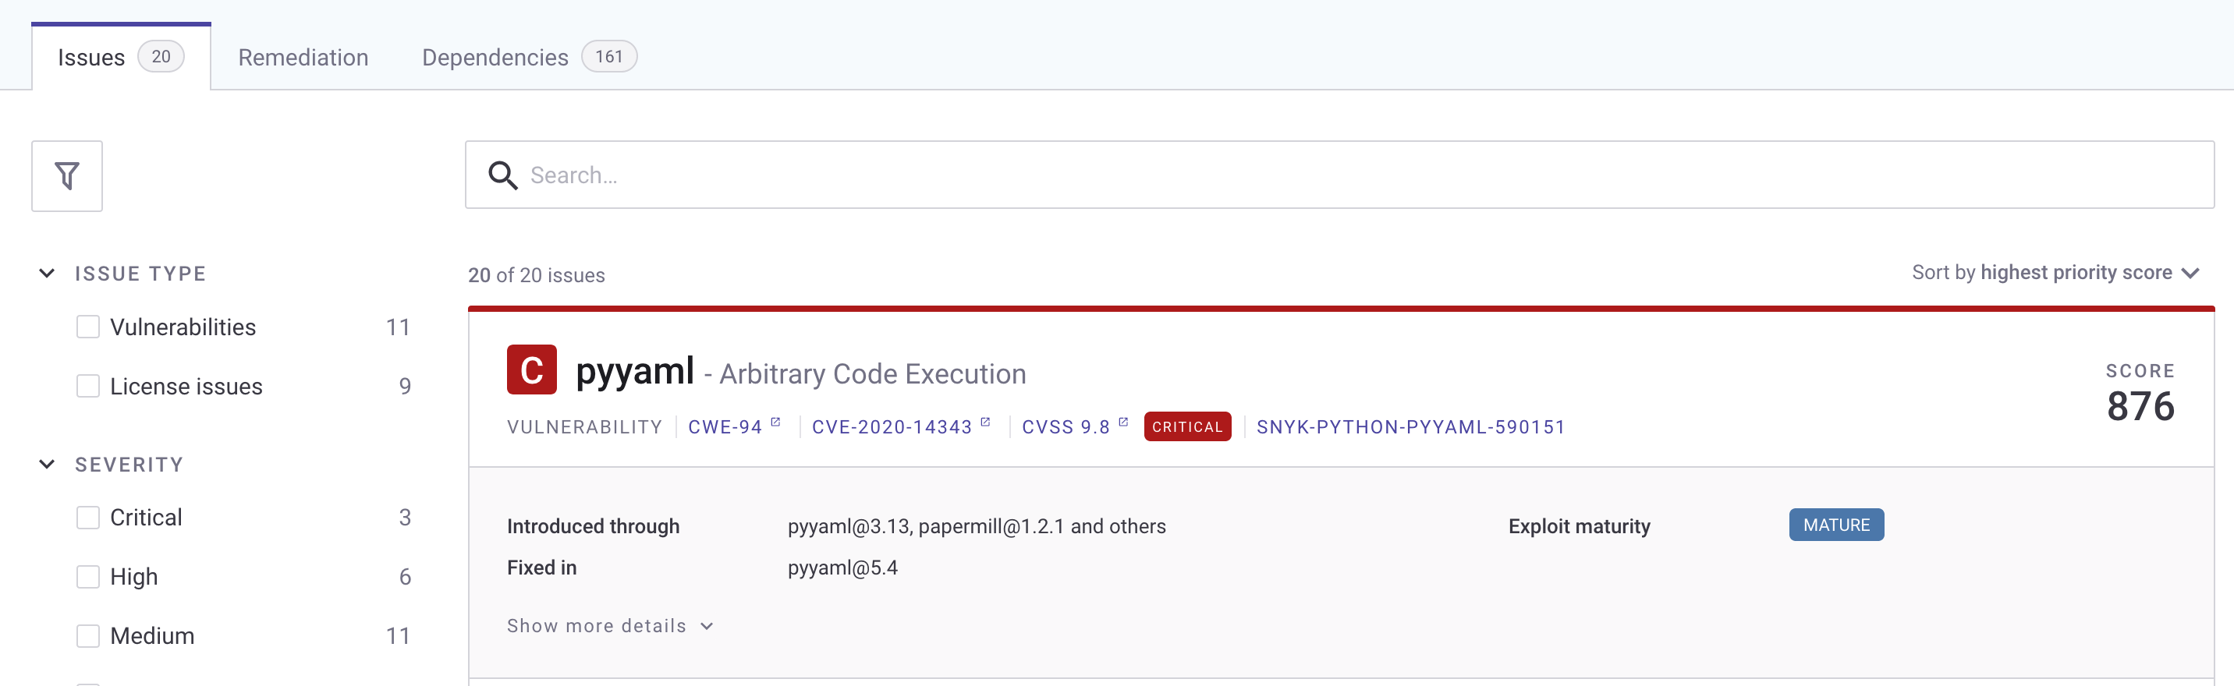Enable the High severity filter
Viewport: 2234px width, 686px height.
coord(87,576)
